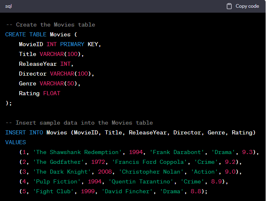Image resolution: width=266 pixels, height=201 pixels.
Task: Click the comment "-- Create the Movies table"
Action: (x=50, y=25)
